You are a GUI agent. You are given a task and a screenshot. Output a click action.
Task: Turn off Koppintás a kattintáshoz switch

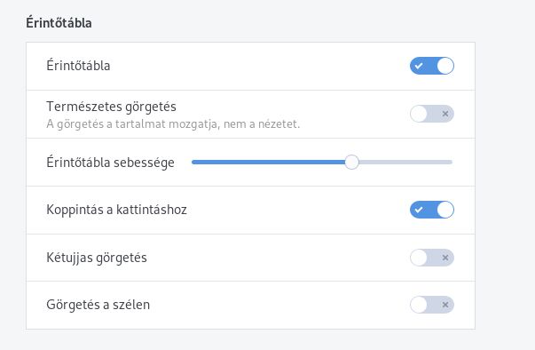coord(431,210)
